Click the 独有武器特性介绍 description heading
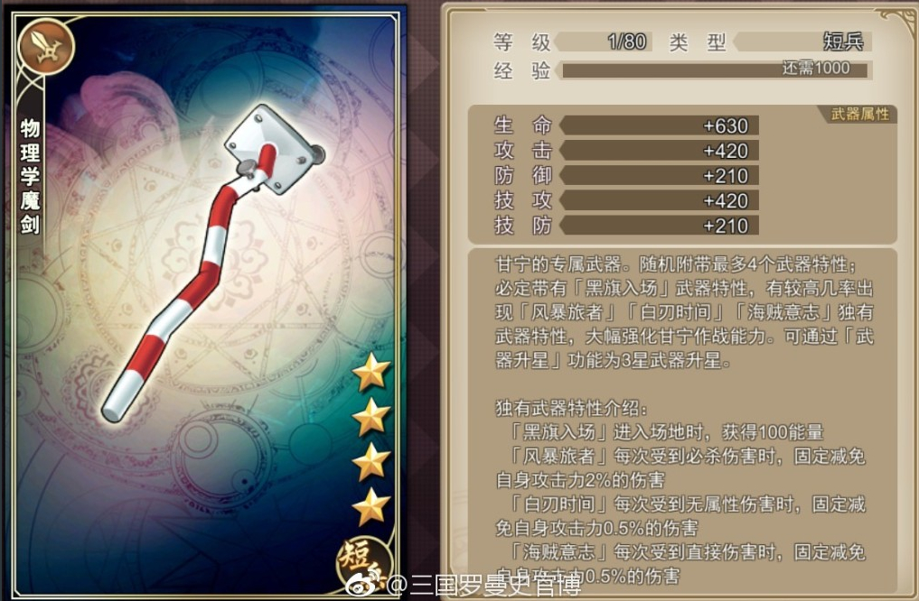This screenshot has height=601, width=919. tap(571, 407)
